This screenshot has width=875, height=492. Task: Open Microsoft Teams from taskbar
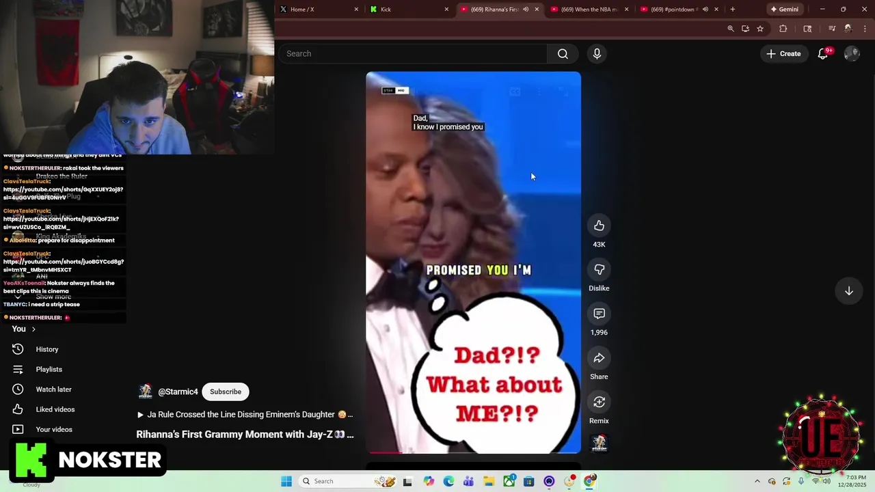[x=468, y=481]
